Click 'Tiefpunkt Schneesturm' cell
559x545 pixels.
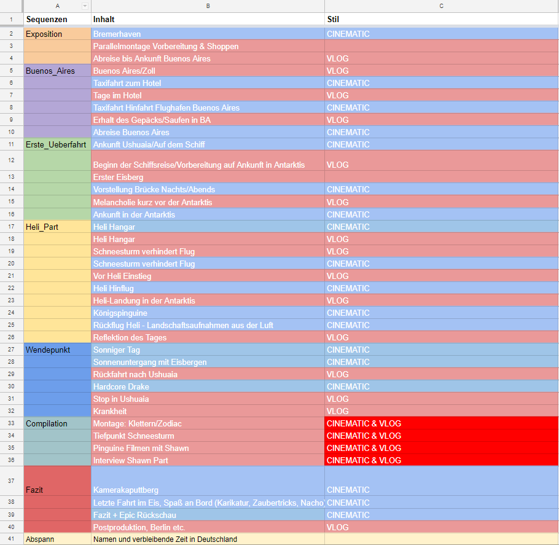pyautogui.click(x=208, y=436)
